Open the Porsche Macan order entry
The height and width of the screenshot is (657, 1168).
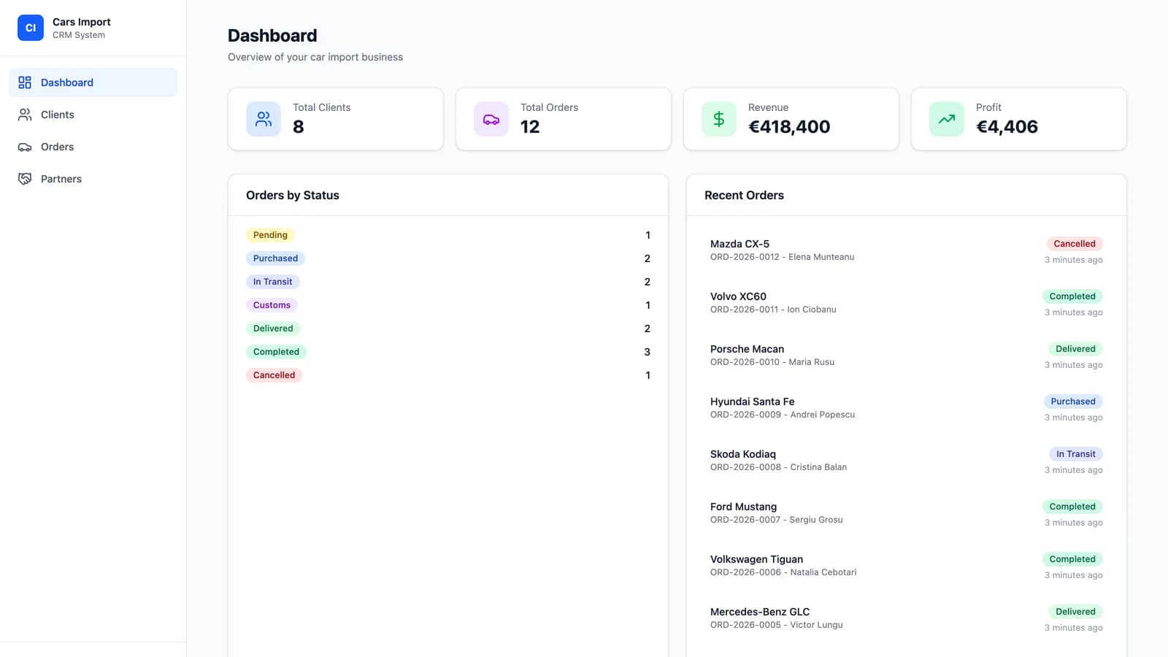pos(907,356)
